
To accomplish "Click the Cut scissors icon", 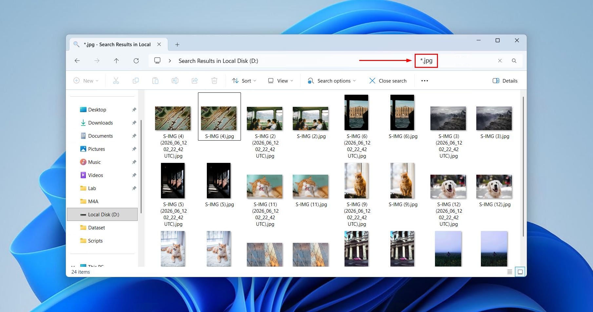I will pos(116,81).
